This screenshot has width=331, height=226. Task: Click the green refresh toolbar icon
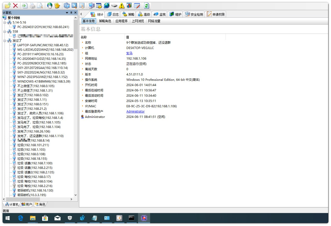146,6
